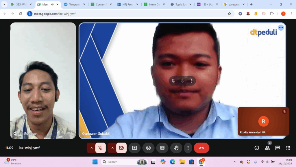Expand video settings arrow beside camera
This screenshot has height=167, width=296.
tap(112, 148)
